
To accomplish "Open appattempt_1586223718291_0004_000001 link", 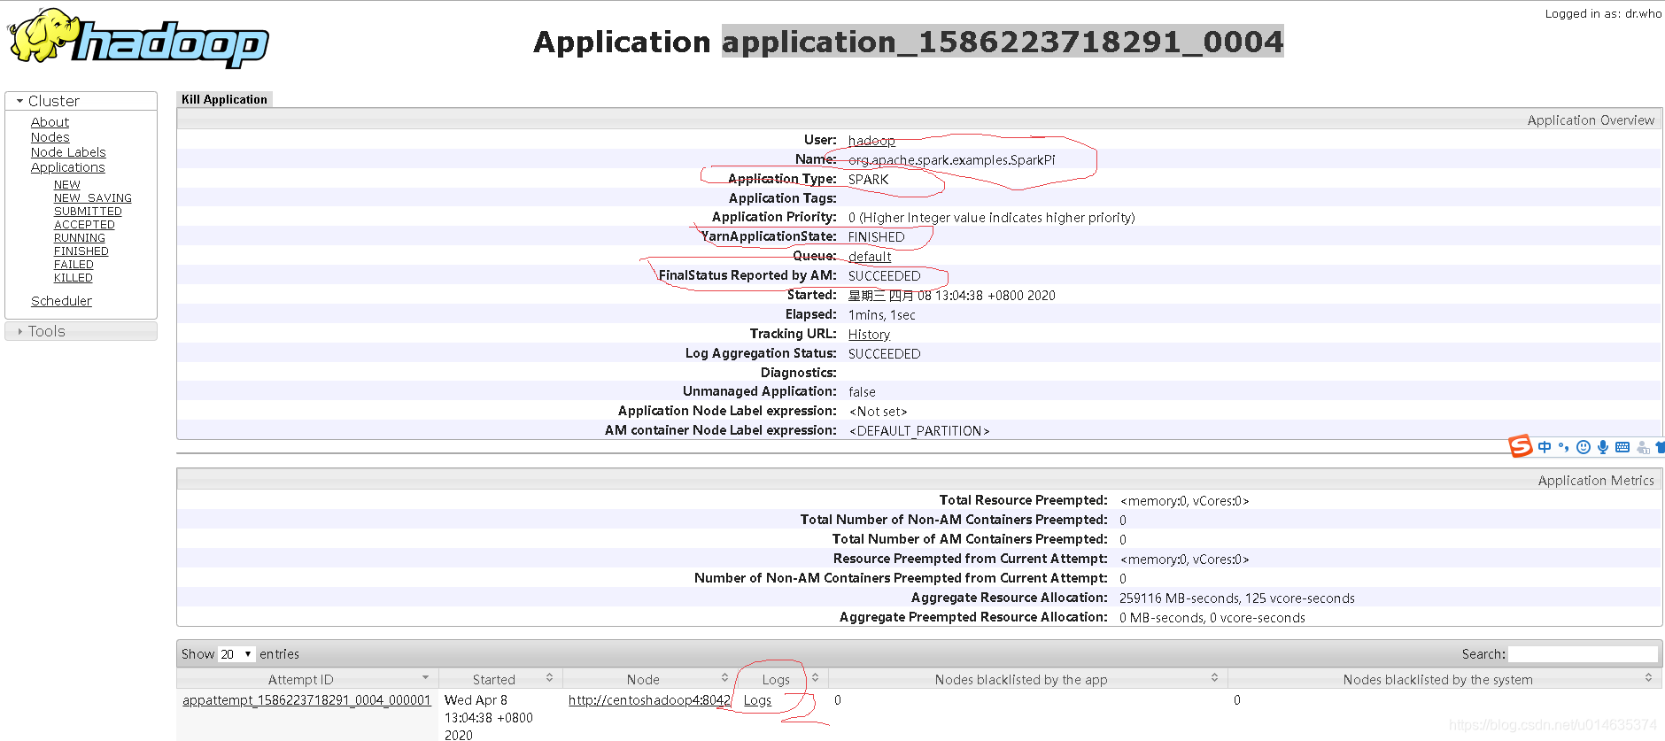I will click(x=306, y=700).
